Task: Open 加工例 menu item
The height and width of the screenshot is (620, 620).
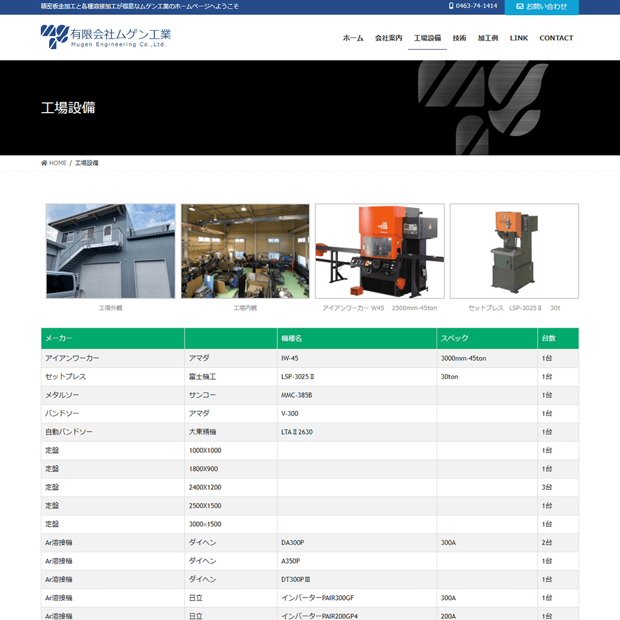Action: tap(488, 38)
